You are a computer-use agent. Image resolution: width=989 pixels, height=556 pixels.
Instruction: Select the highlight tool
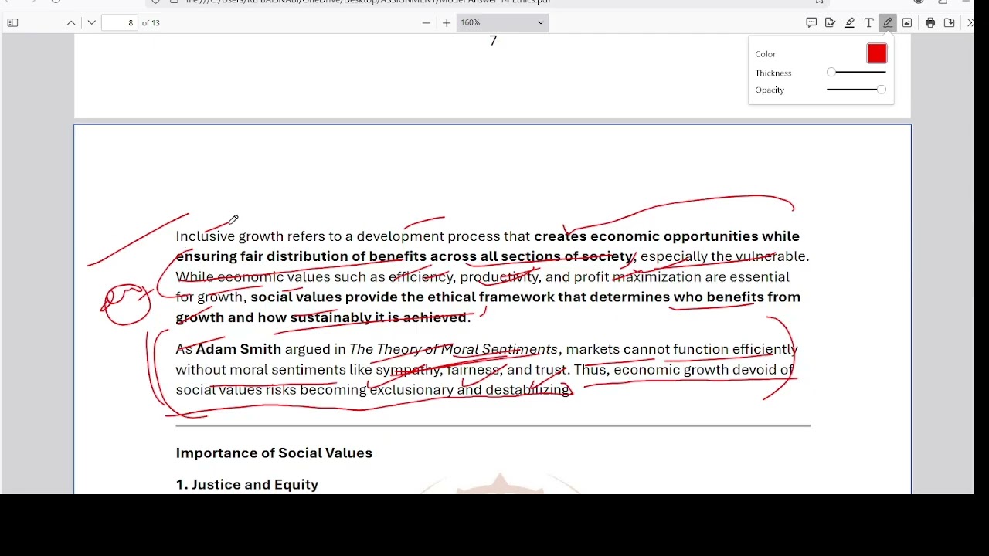(x=850, y=23)
